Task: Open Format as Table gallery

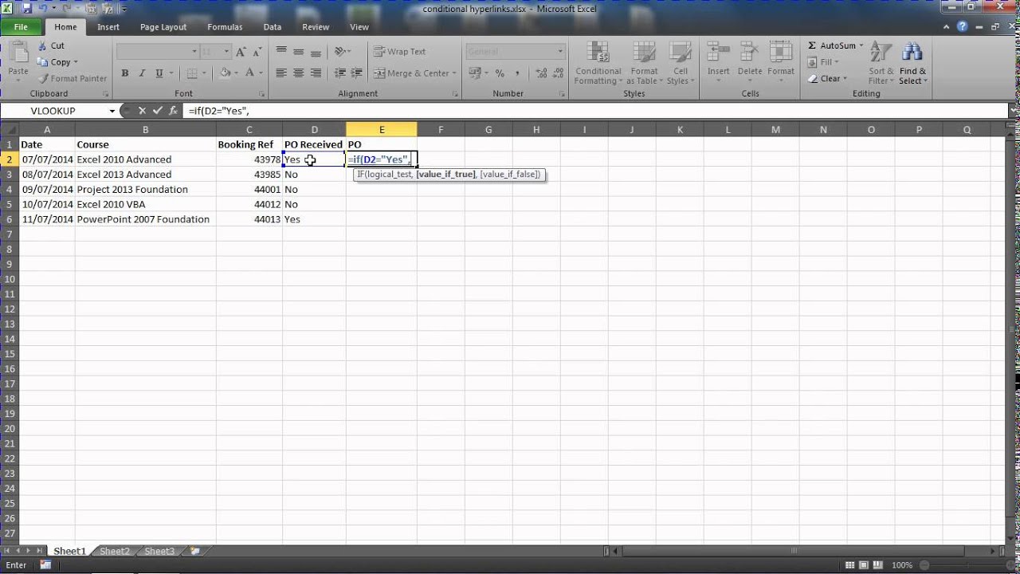Action: point(644,63)
